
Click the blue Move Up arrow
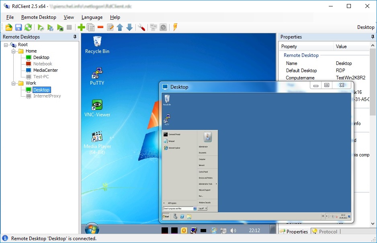(x=120, y=27)
